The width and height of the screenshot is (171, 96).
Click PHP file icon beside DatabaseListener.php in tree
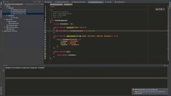[x=11, y=10]
